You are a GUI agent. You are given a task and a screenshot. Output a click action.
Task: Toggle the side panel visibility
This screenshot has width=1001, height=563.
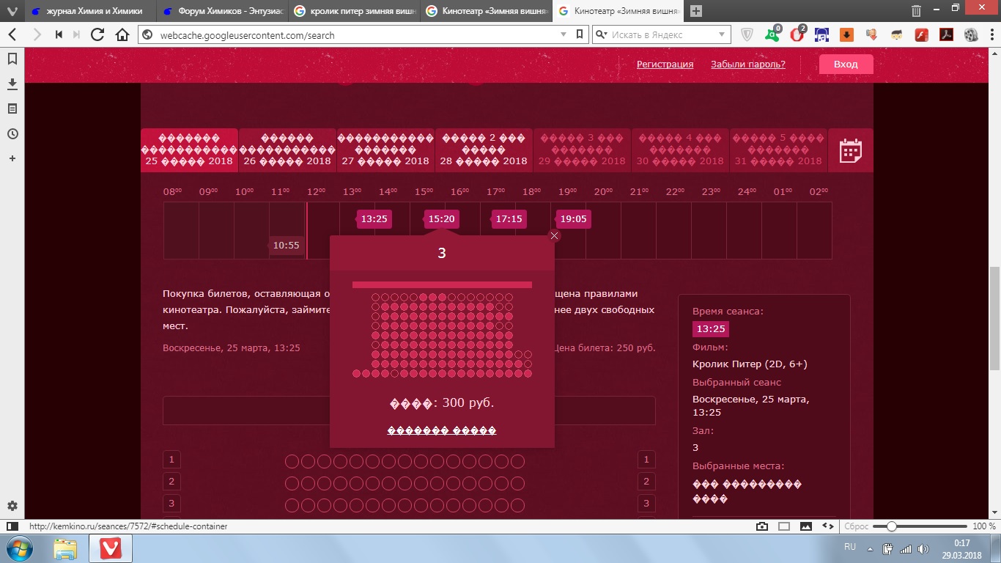coord(12,526)
